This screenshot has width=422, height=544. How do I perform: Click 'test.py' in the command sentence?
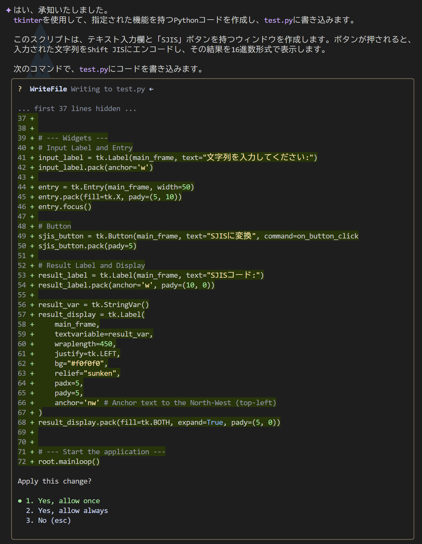94,69
